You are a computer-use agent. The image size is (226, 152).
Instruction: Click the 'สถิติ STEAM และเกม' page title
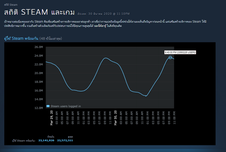[x=39, y=12]
